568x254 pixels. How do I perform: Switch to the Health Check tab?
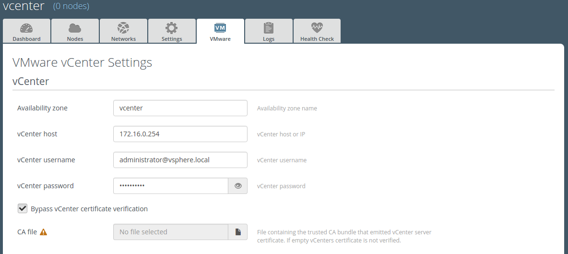coord(317,32)
